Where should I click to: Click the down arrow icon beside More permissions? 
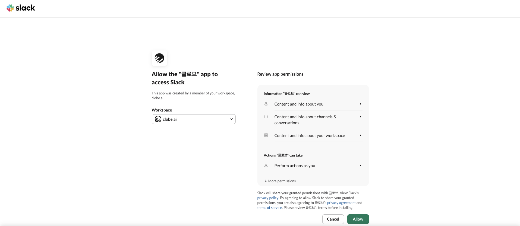pyautogui.click(x=266, y=181)
